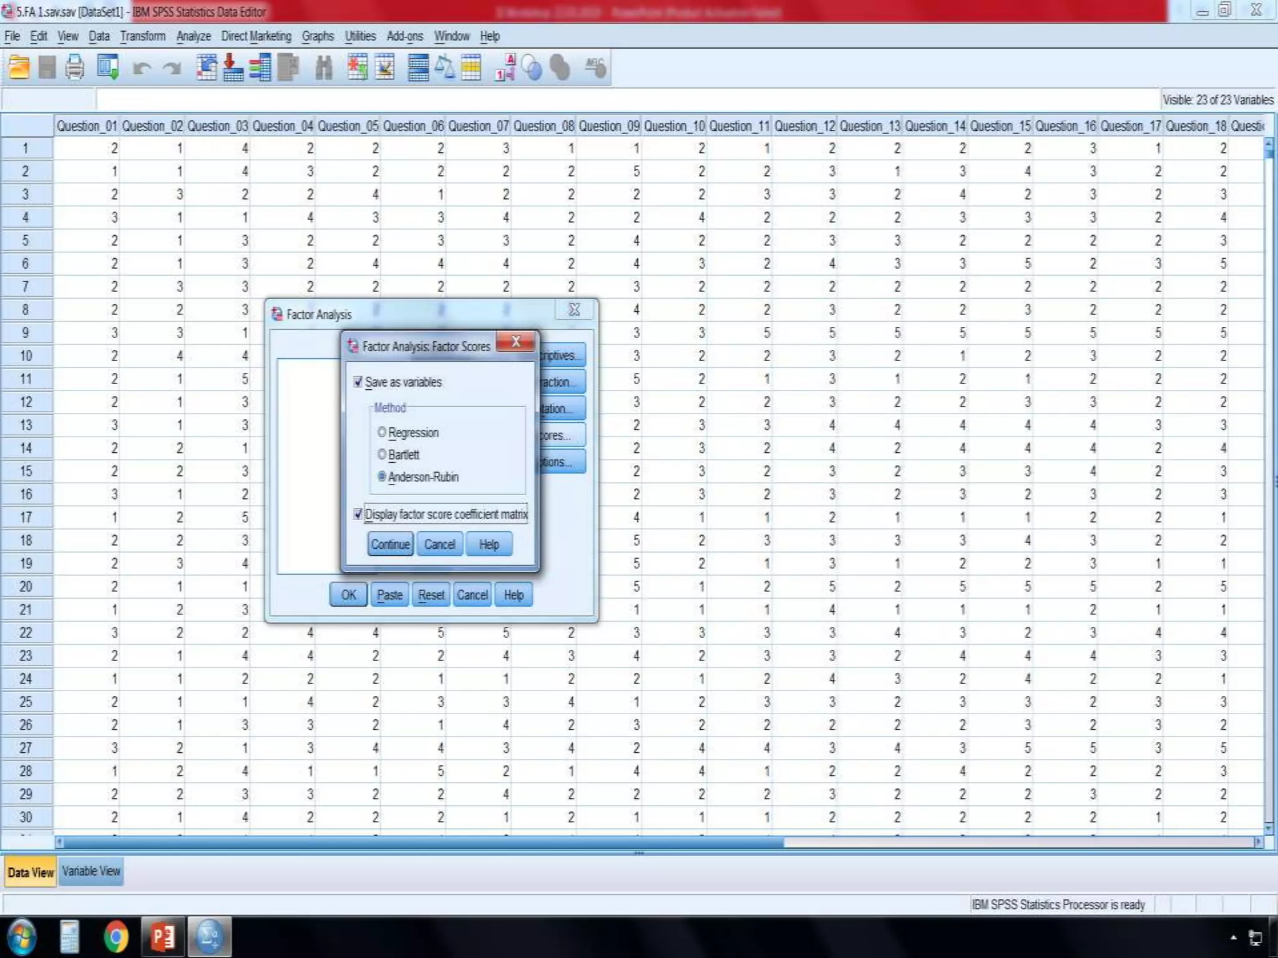
Task: Uncheck the Save as variables checkbox
Action: (358, 382)
